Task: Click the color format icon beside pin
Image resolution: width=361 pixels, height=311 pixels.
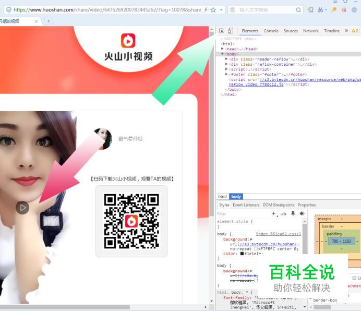Action: pyautogui.click(x=302, y=213)
